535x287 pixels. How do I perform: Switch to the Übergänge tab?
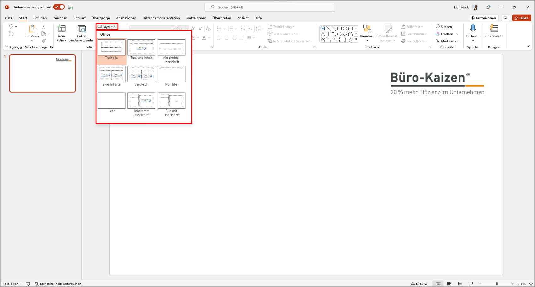(101, 18)
